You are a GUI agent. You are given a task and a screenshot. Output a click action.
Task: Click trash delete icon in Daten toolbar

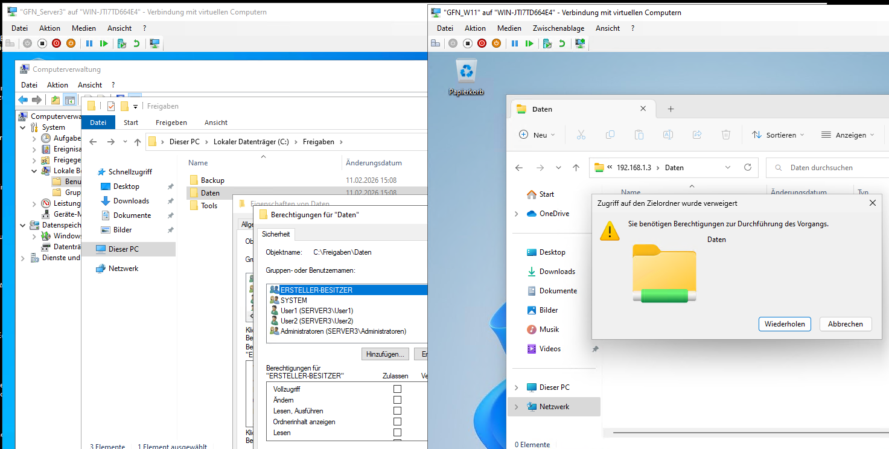[x=726, y=135]
